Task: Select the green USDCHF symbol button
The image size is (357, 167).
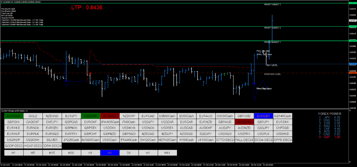Action: (x=91, y=116)
